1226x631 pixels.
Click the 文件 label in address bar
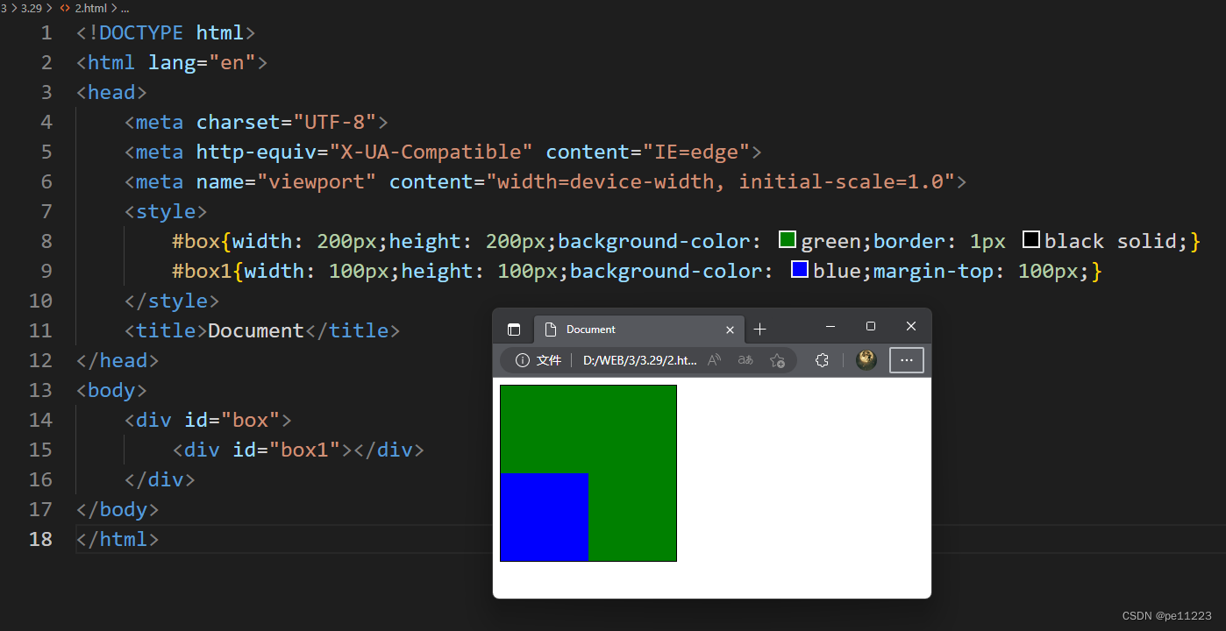click(549, 360)
